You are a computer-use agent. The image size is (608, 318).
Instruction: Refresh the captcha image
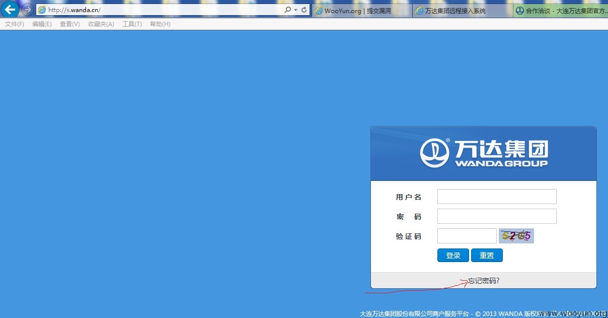pos(516,236)
